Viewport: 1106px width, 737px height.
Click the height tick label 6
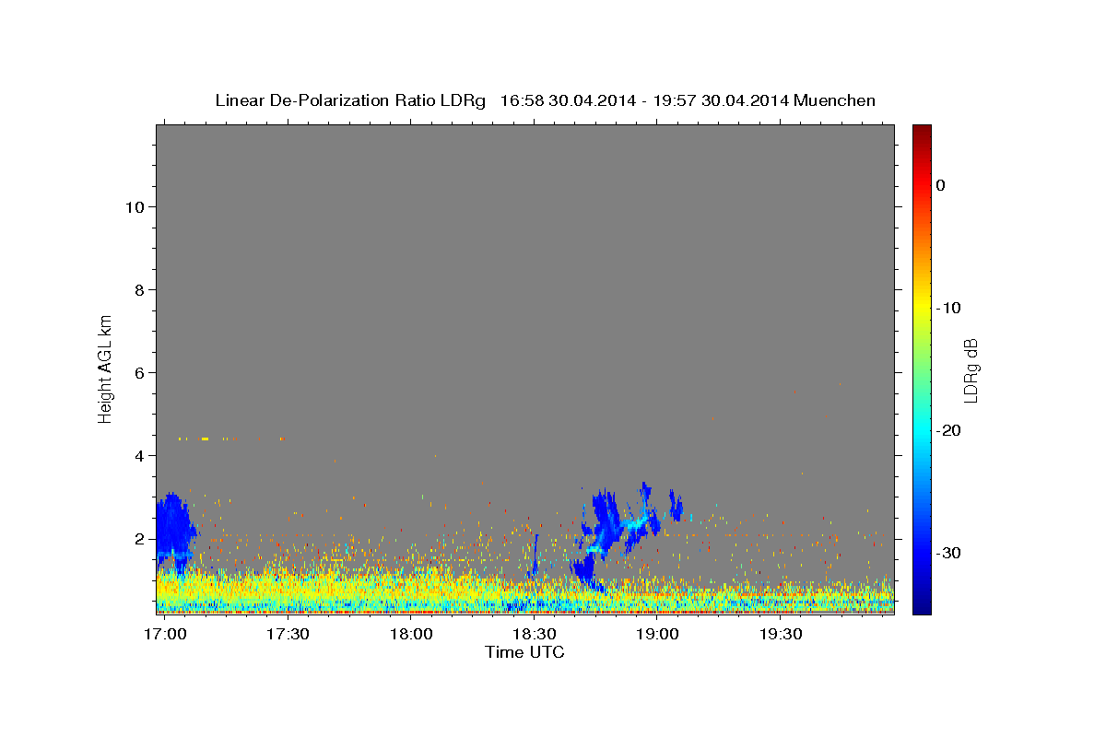[139, 373]
